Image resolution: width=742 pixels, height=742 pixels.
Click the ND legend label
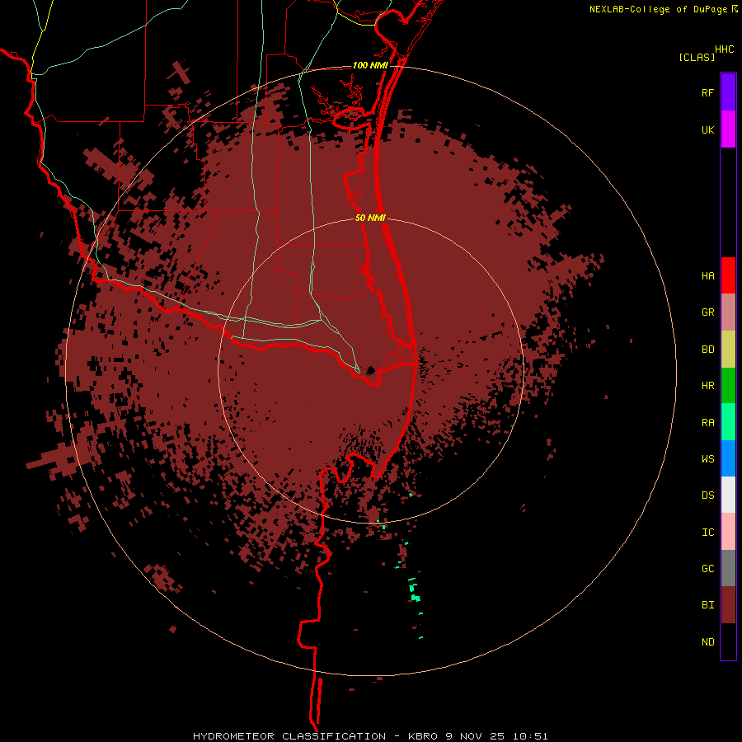click(x=707, y=642)
